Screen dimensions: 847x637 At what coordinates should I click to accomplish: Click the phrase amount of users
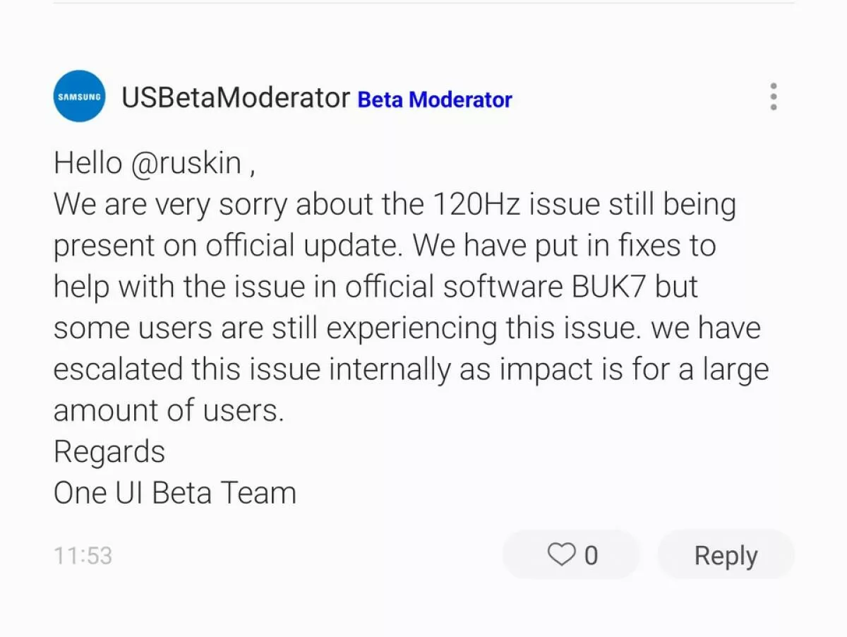[169, 410]
